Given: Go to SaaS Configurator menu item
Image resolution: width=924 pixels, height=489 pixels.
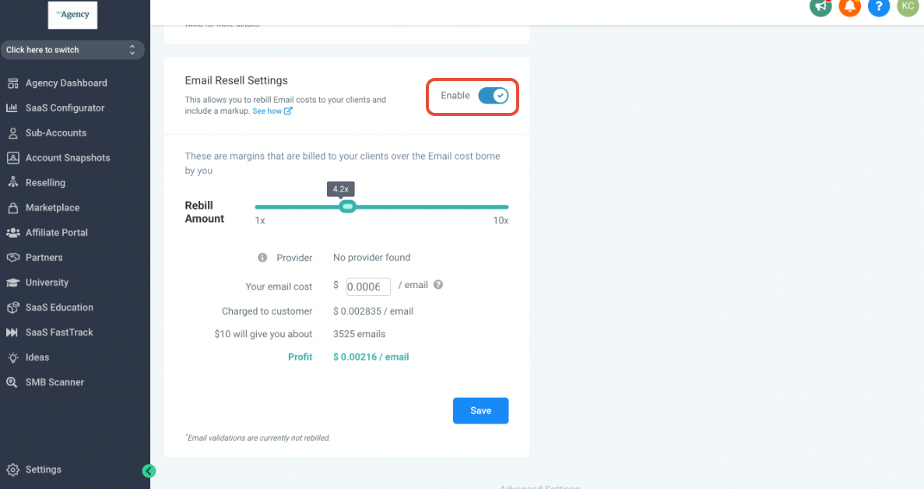Looking at the screenshot, I should (65, 108).
